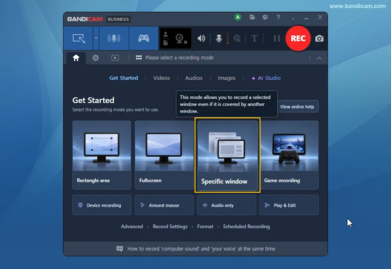Click the pause recording button
391x269 pixels.
click(277, 39)
